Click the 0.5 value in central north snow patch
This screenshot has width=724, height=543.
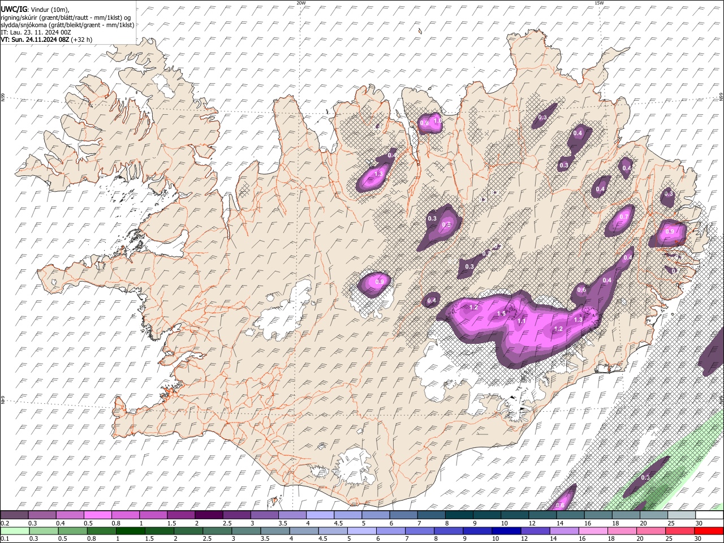[x=446, y=225]
